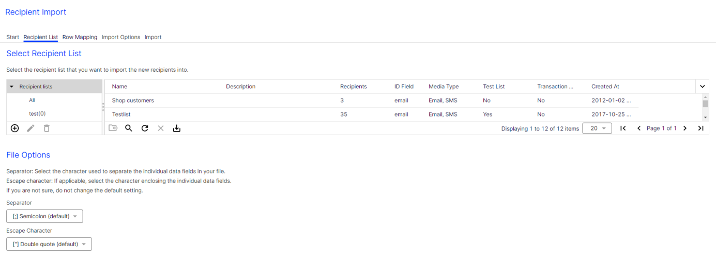Click the add recipient list folder plus icon
Screen dimensions: 716x258
14,128
